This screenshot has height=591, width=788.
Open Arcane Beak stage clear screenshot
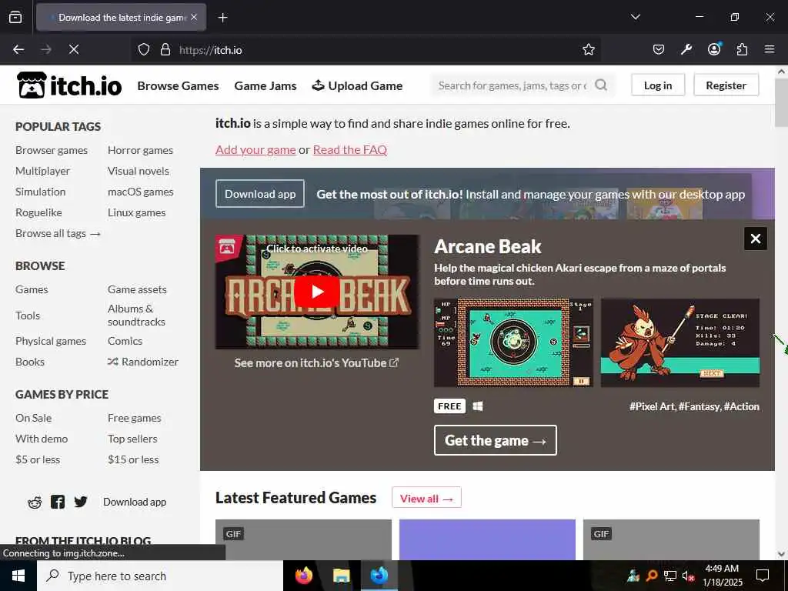pos(680,342)
